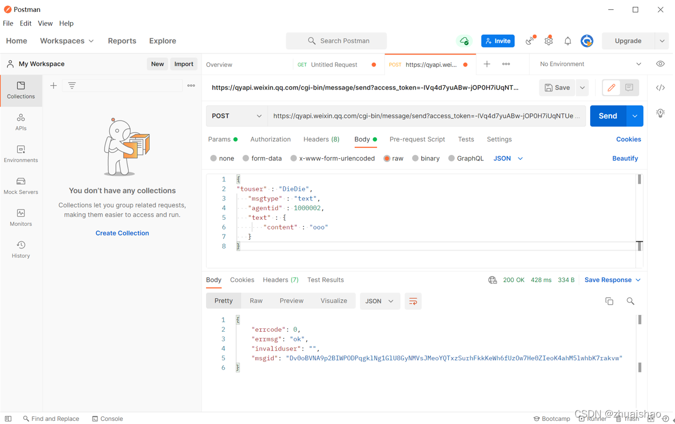Copy the response body with the copy icon

[610, 301]
